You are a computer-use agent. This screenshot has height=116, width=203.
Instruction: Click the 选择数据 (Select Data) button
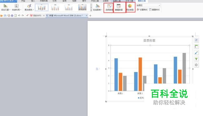coord(109,7)
